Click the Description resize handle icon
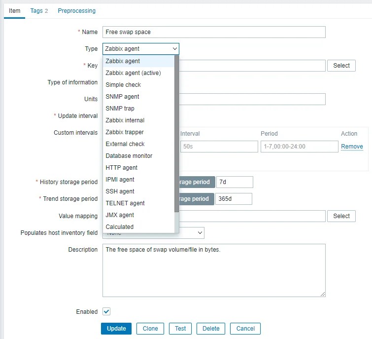This screenshot has width=372, height=339. (323, 294)
